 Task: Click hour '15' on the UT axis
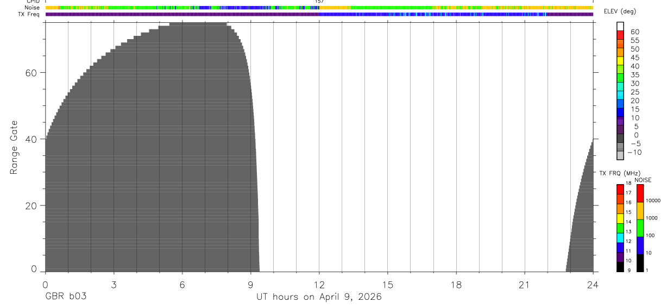[388, 285]
